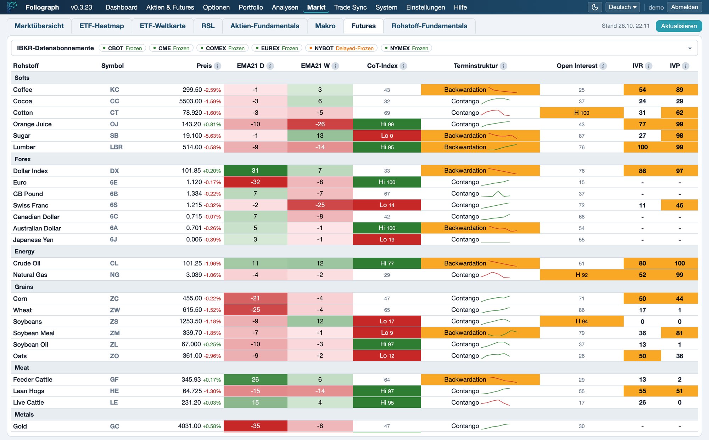Image resolution: width=709 pixels, height=440 pixels.
Task: Open the Preis info icon
Action: pyautogui.click(x=218, y=66)
